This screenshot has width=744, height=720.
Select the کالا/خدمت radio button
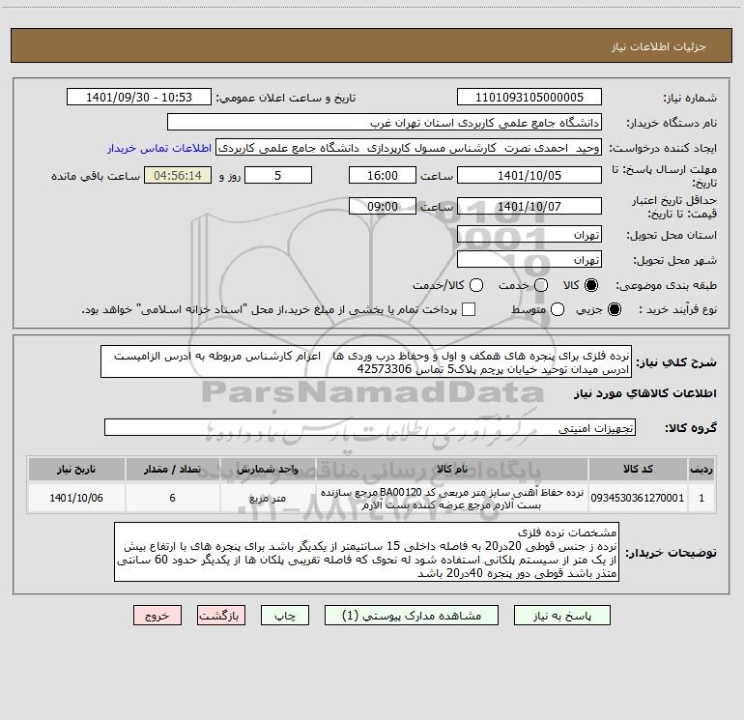click(476, 285)
